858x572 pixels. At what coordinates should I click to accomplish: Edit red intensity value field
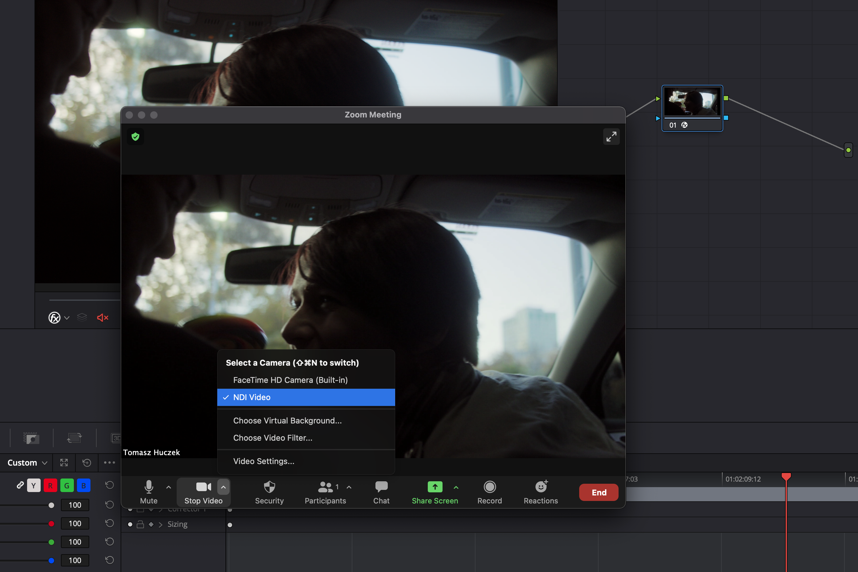click(x=75, y=523)
